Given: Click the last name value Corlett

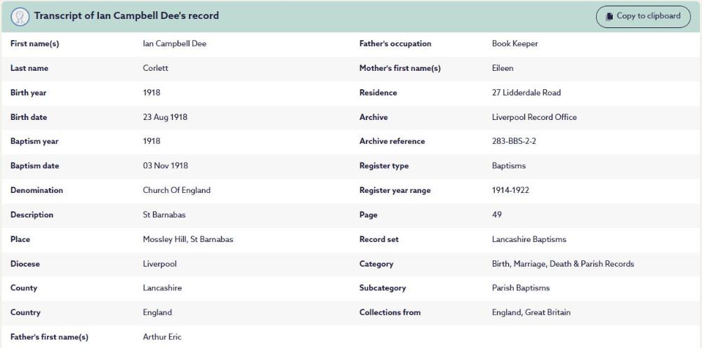Looking at the screenshot, I should point(155,68).
